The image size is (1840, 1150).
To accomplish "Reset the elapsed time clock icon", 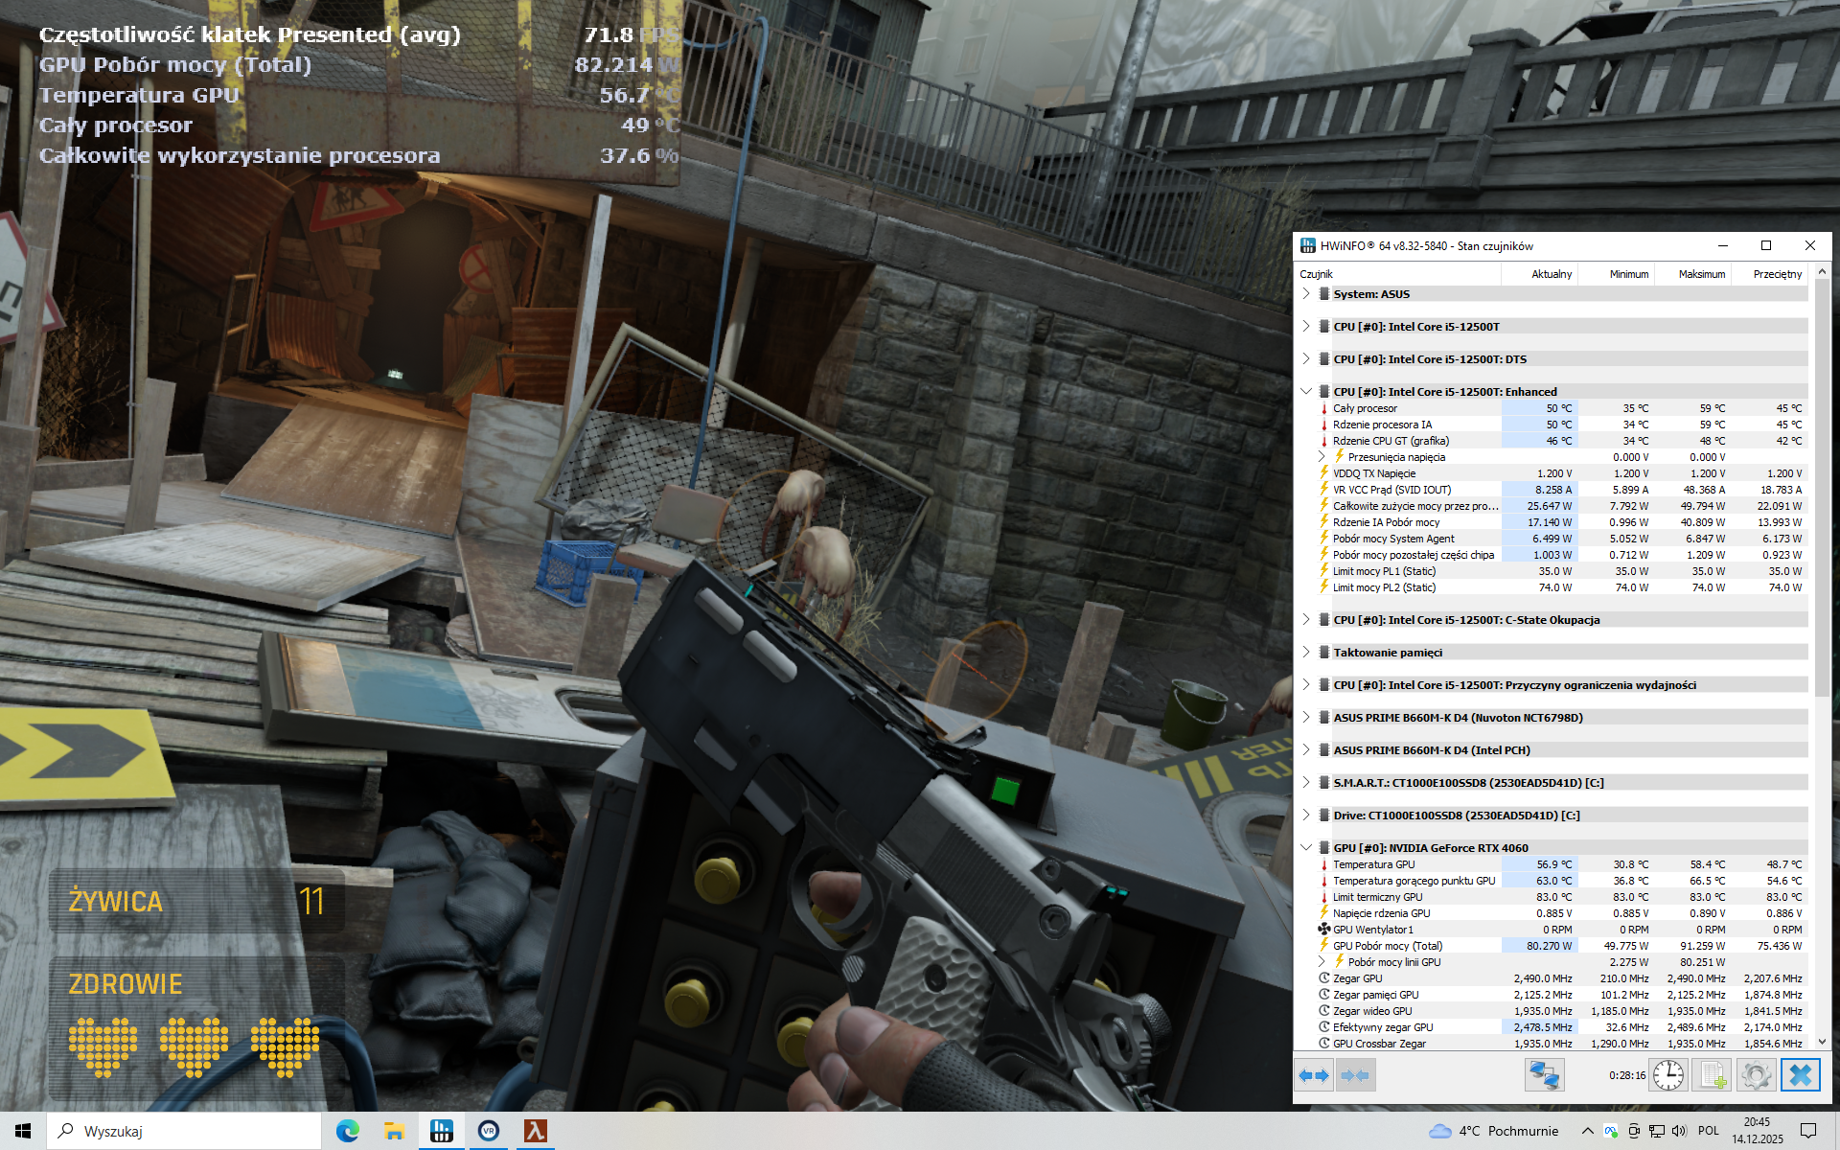I will pyautogui.click(x=1667, y=1075).
